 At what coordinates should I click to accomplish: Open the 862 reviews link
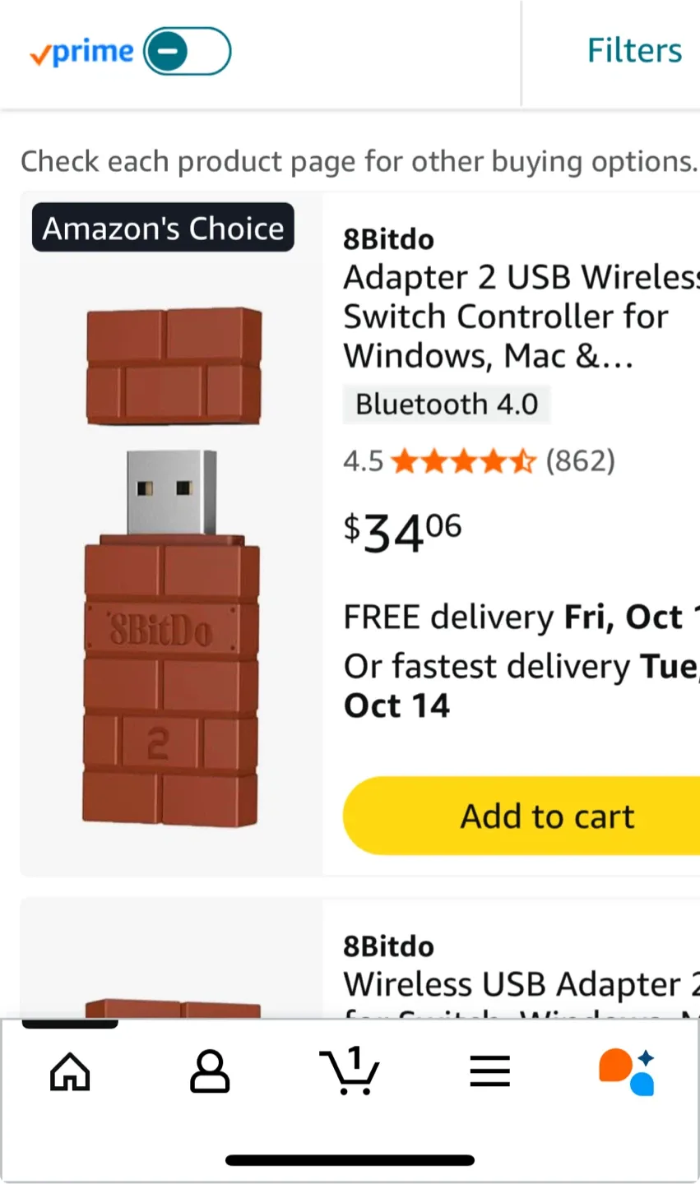[x=581, y=461]
